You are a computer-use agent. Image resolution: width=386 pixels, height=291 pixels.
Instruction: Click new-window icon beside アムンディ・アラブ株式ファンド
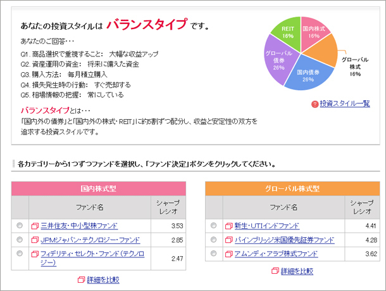pyautogui.click(x=229, y=254)
